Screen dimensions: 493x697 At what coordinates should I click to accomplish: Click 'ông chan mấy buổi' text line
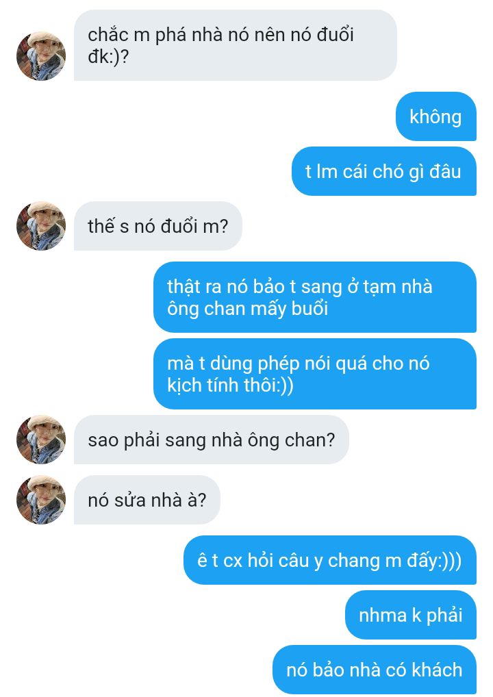click(x=248, y=309)
